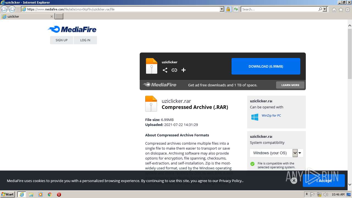
Task: Click the red shield taskbar icon
Action: point(59,194)
